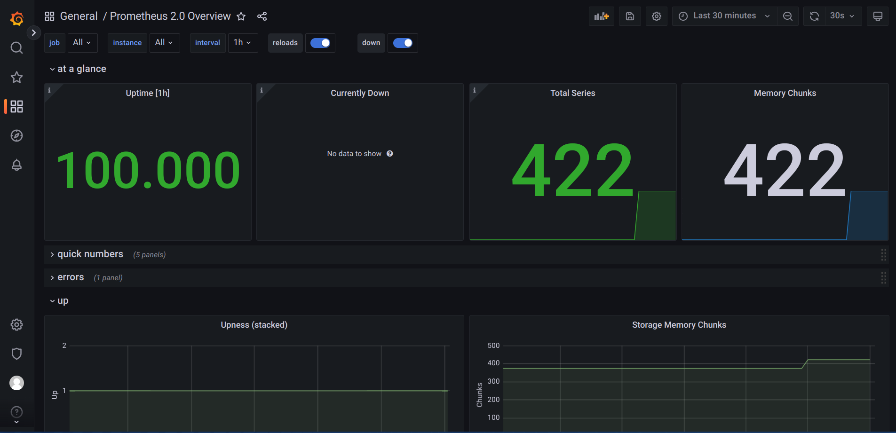Open the Search dashboards icon
The image size is (896, 433).
pyautogui.click(x=17, y=47)
